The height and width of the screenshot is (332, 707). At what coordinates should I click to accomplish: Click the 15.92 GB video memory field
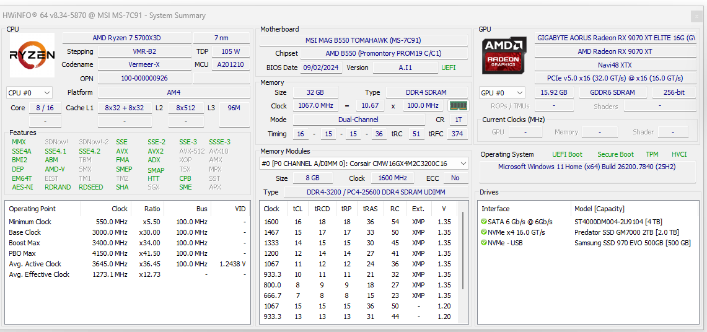point(554,93)
